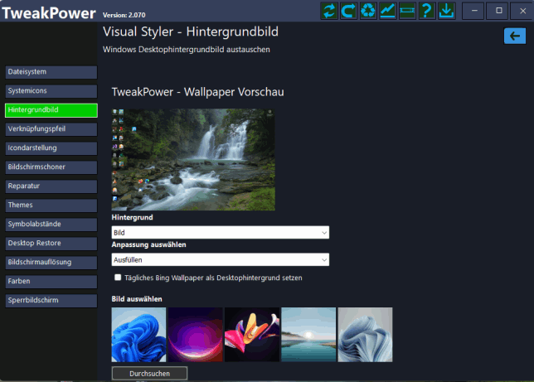534x382 pixels.
Task: Choose the purple glowing arc wallpaper thumbnail
Action: tap(195, 335)
